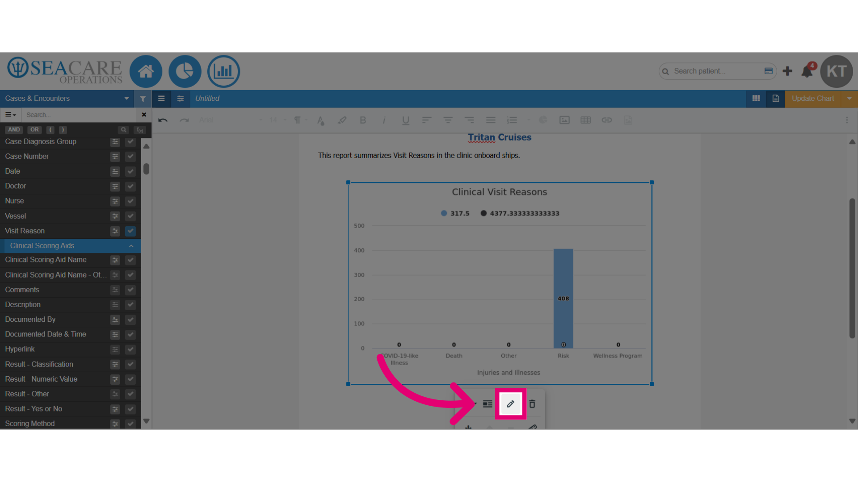Switch to grid view icon

(x=756, y=99)
